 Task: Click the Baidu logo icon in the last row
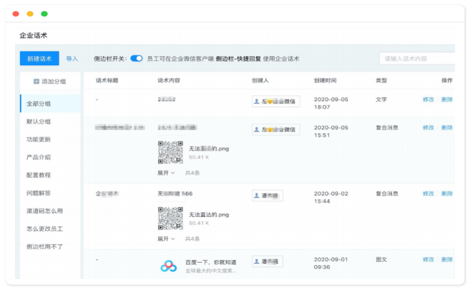tap(169, 266)
